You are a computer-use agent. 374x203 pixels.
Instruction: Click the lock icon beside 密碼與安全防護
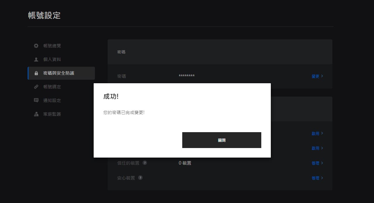(36, 73)
